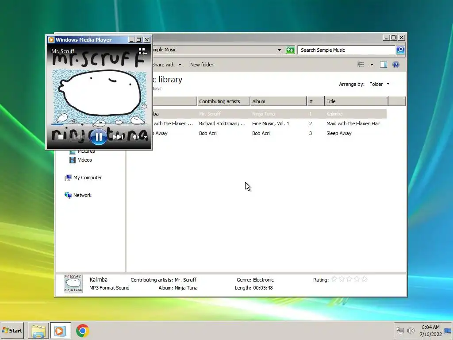Click the Length 00:05:48 value
453x340 pixels.
point(263,288)
